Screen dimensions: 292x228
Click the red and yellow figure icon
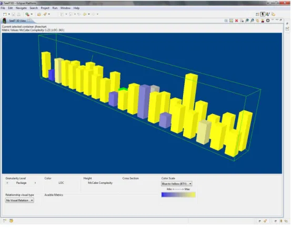(x=263, y=20)
